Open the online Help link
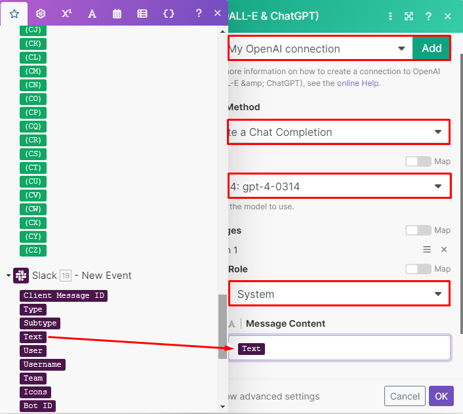This screenshot has width=463, height=414. point(358,83)
